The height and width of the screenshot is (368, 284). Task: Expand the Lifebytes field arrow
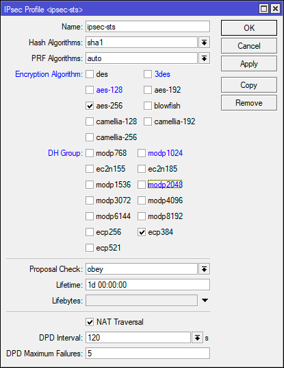click(x=205, y=301)
